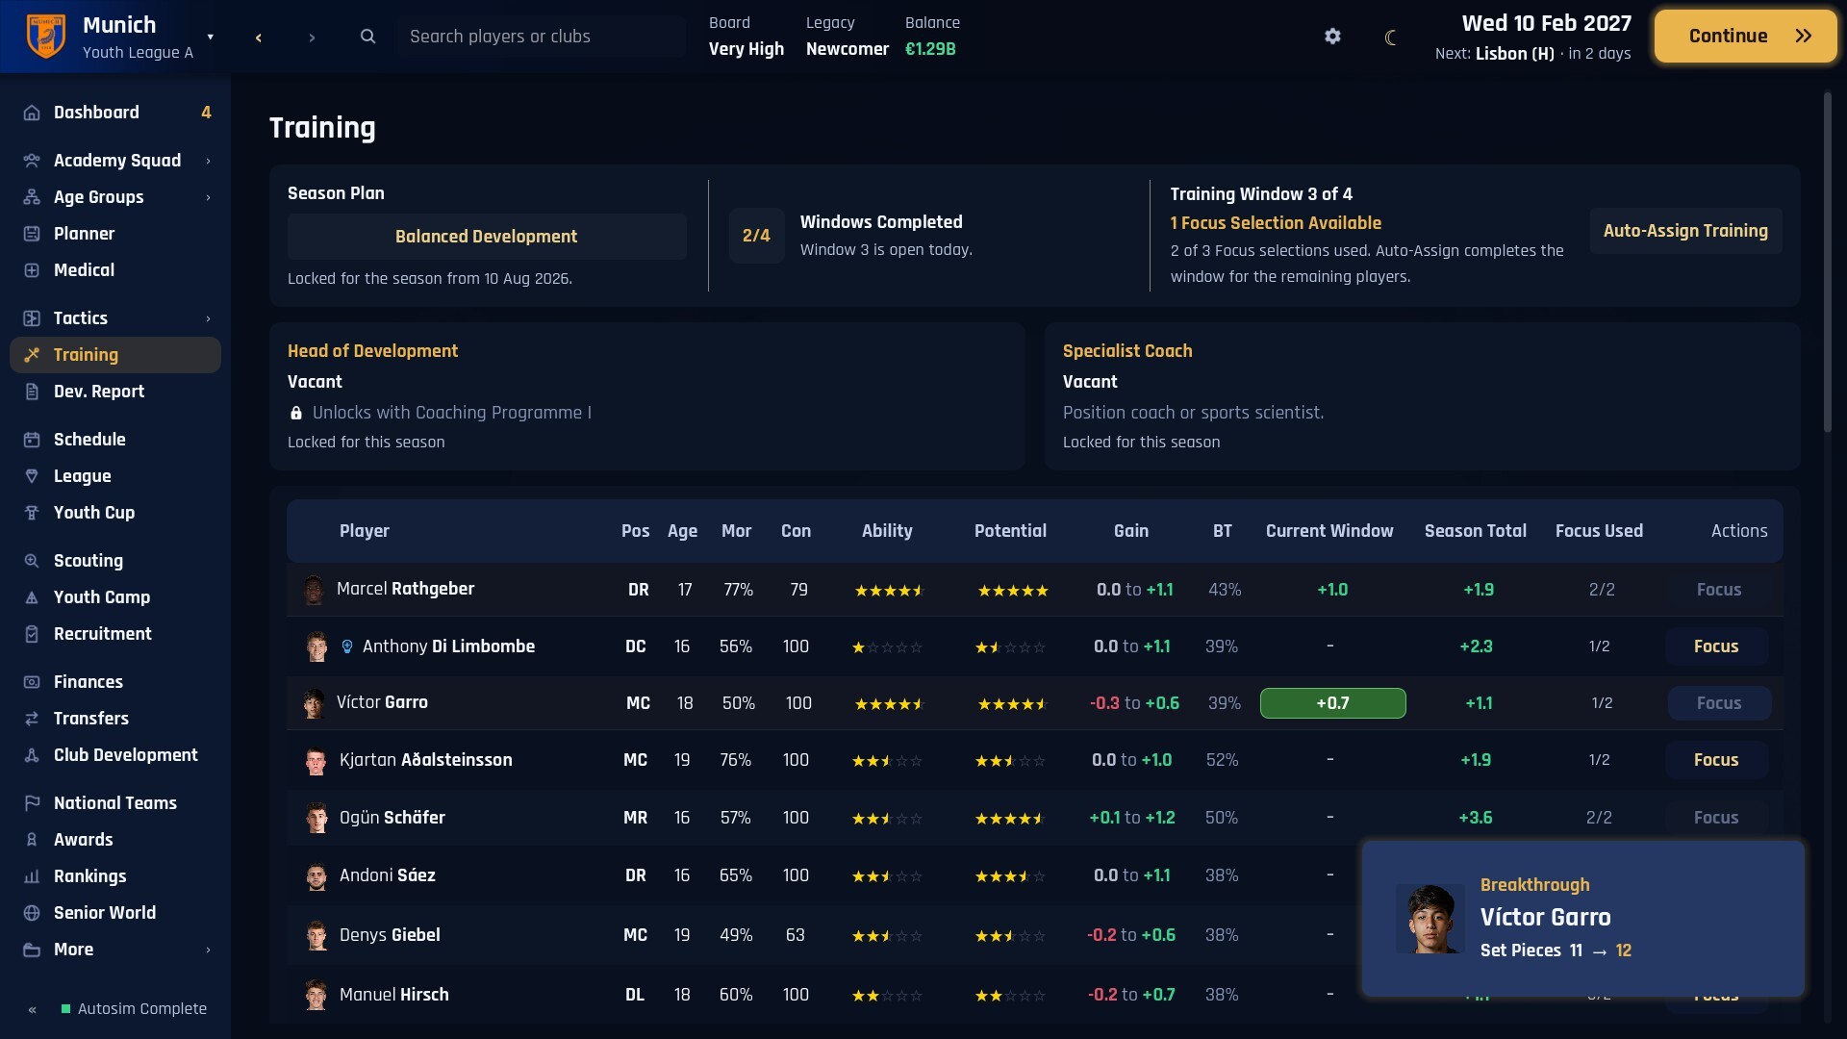Click the Youth Camp tent icon
The image size is (1847, 1039).
tap(32, 597)
